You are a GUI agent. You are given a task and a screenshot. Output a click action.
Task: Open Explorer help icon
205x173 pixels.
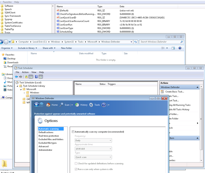pyautogui.click(x=180, y=48)
